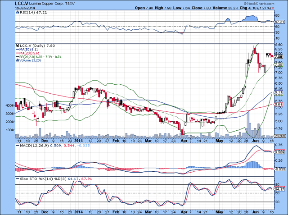Click the 6.75 price axis label
Screen dimensions: 288x215
point(279,78)
